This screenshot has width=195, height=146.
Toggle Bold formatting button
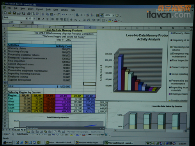click(x=39, y=19)
